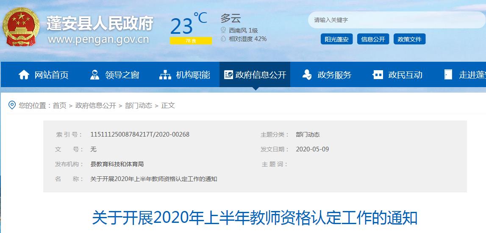
Task: Click the keyword search input field
Action: click(x=397, y=20)
